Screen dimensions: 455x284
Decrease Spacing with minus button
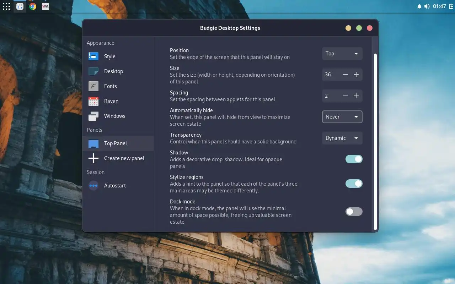(346, 96)
